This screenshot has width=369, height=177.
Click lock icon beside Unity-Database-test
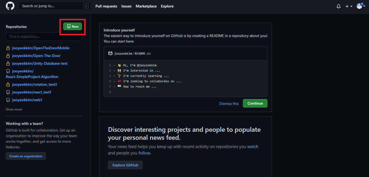coord(8,64)
